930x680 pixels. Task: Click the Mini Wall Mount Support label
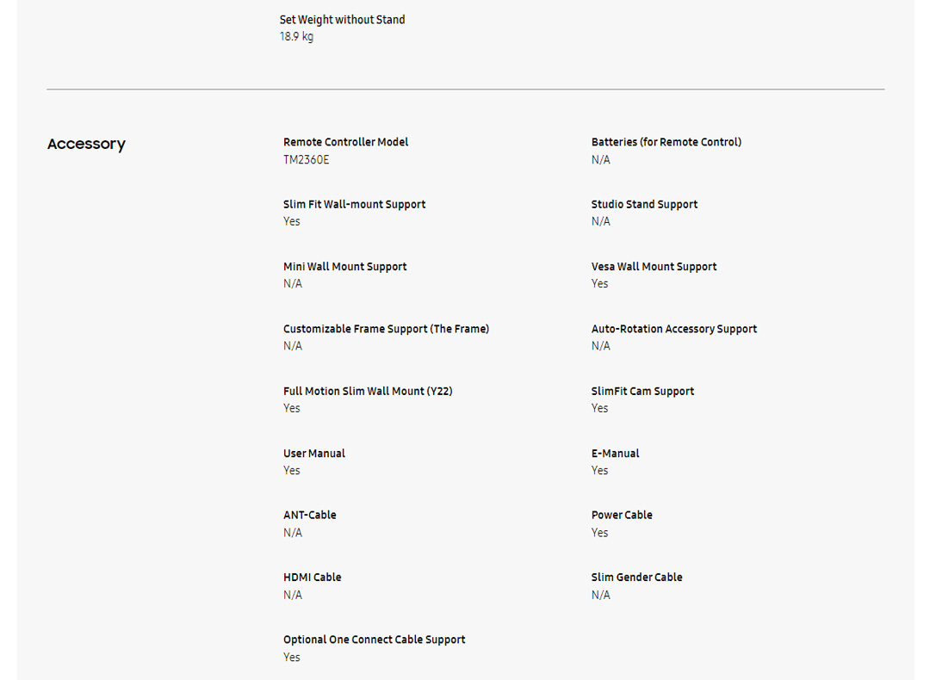tap(344, 267)
